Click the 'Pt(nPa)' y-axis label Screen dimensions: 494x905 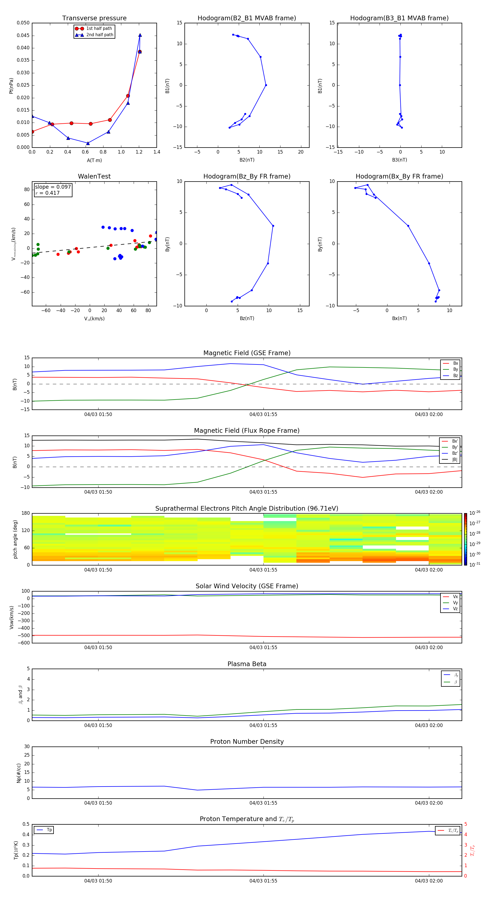click(11, 85)
